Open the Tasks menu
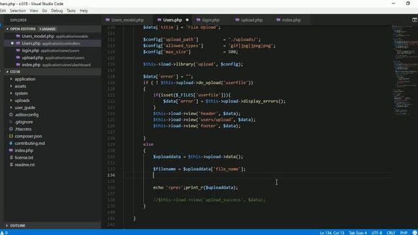The height and width of the screenshot is (235, 418). (x=71, y=10)
